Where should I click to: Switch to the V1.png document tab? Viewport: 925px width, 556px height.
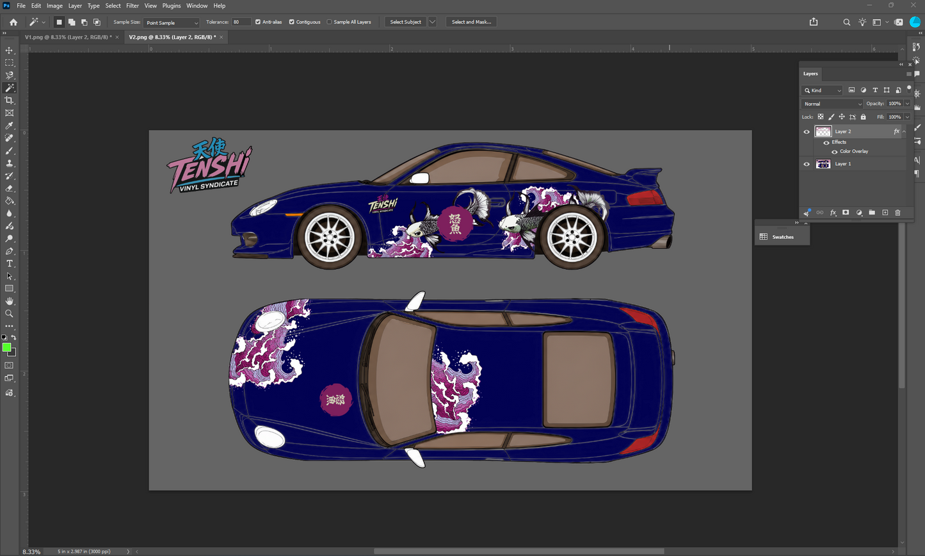point(68,37)
